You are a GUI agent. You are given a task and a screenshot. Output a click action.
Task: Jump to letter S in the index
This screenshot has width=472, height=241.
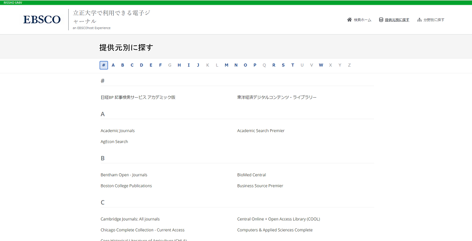pos(283,65)
